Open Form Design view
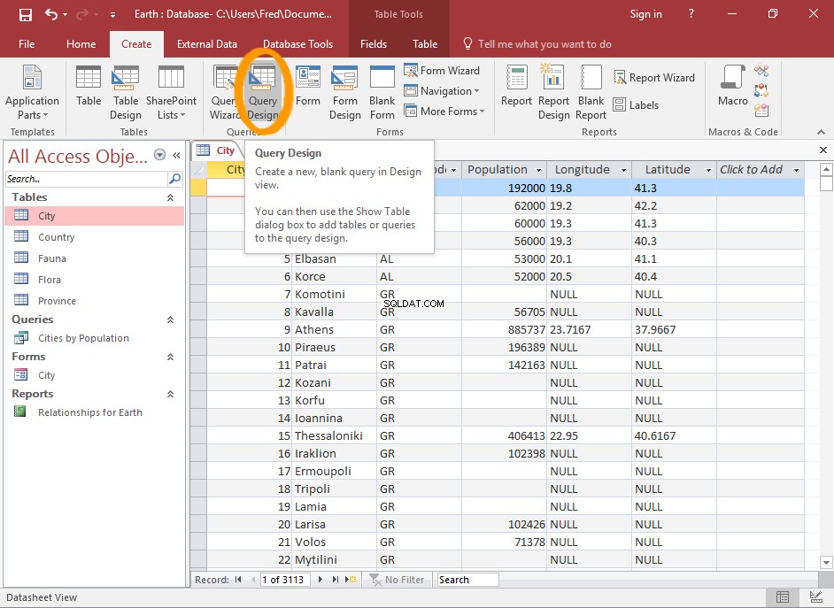 click(344, 92)
